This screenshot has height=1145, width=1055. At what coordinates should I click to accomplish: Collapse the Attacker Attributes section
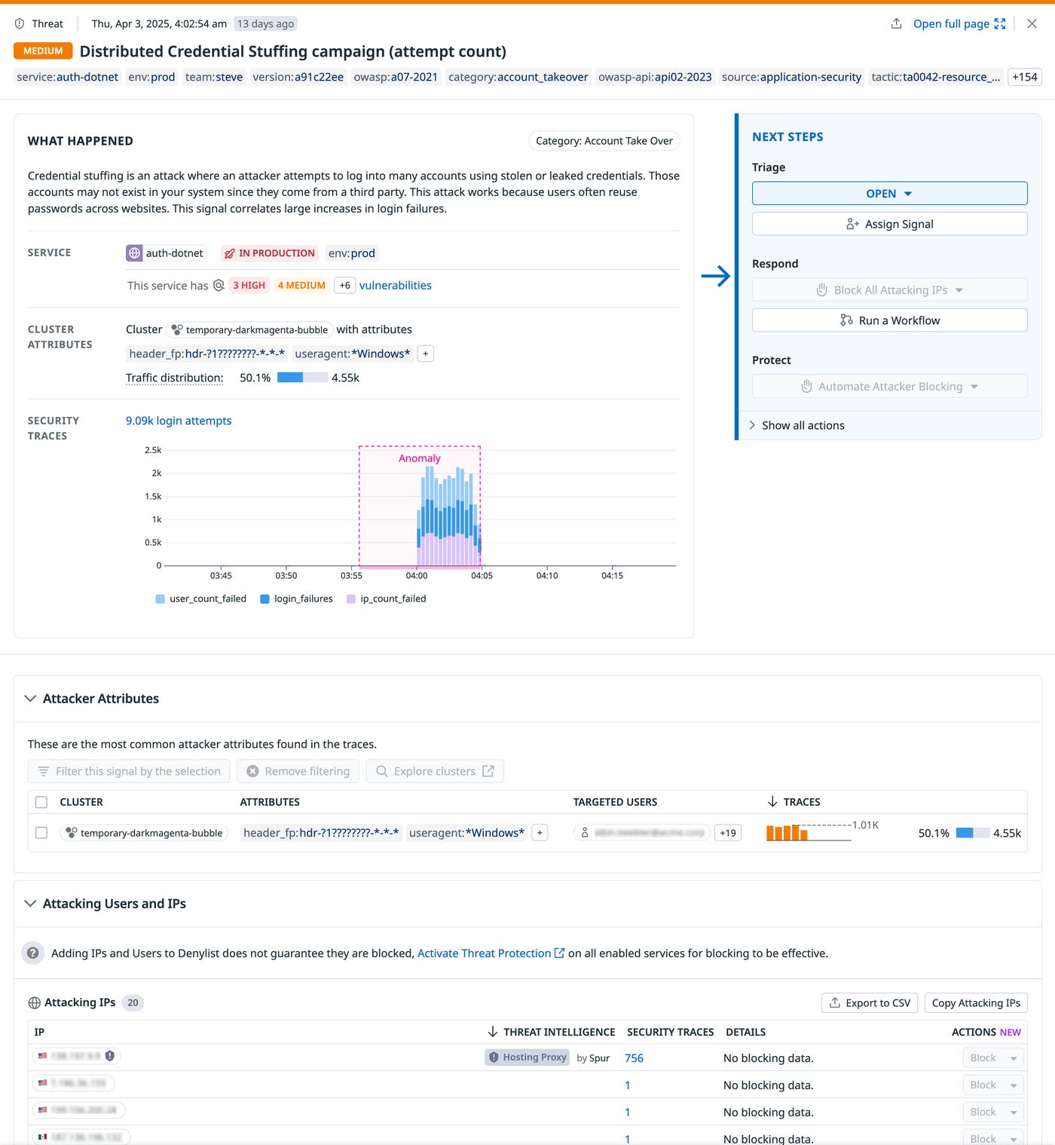pos(29,698)
